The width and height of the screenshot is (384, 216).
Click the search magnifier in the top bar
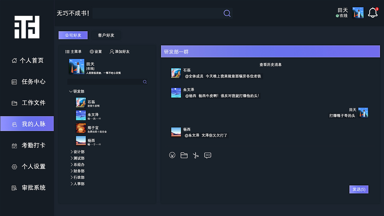tap(227, 13)
